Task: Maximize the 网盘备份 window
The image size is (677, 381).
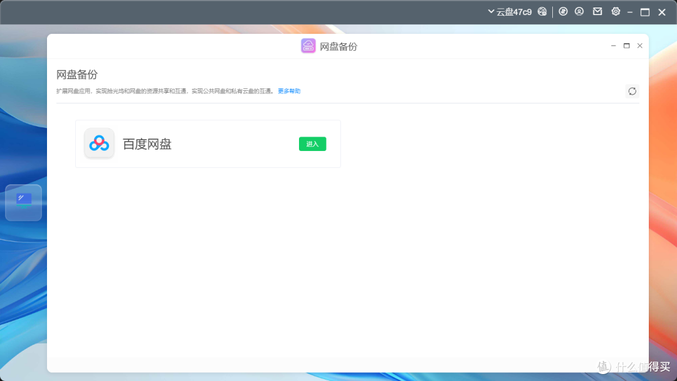Action: pos(626,46)
